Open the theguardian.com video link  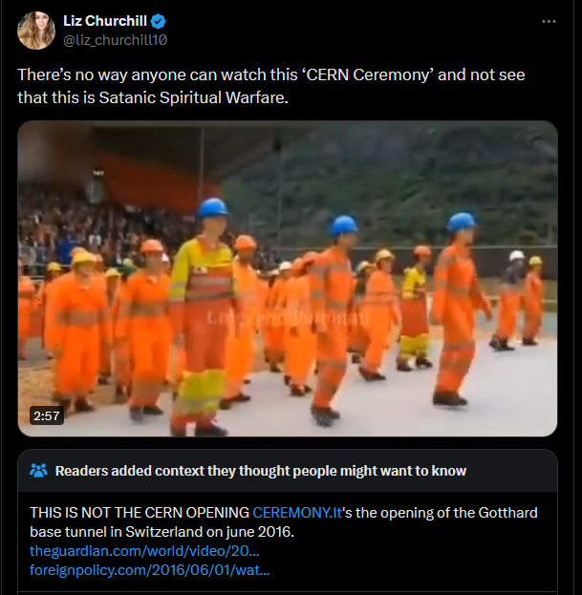coord(144,551)
